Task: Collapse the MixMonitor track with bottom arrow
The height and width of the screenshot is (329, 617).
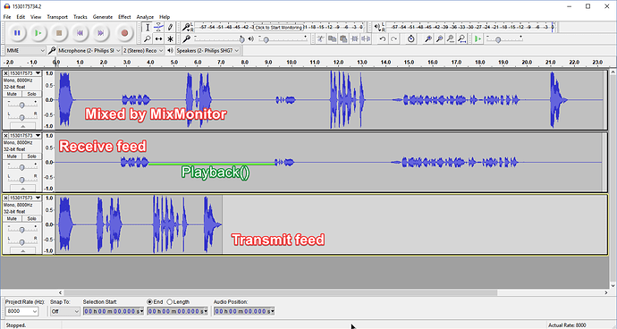Action: click(22, 126)
